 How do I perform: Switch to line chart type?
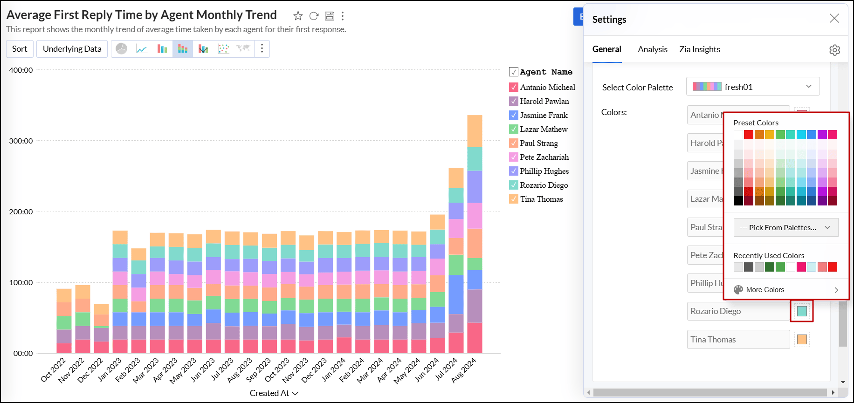coord(142,49)
